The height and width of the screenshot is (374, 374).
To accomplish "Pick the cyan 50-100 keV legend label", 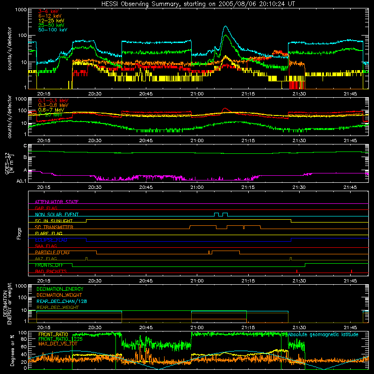I will [x=53, y=30].
